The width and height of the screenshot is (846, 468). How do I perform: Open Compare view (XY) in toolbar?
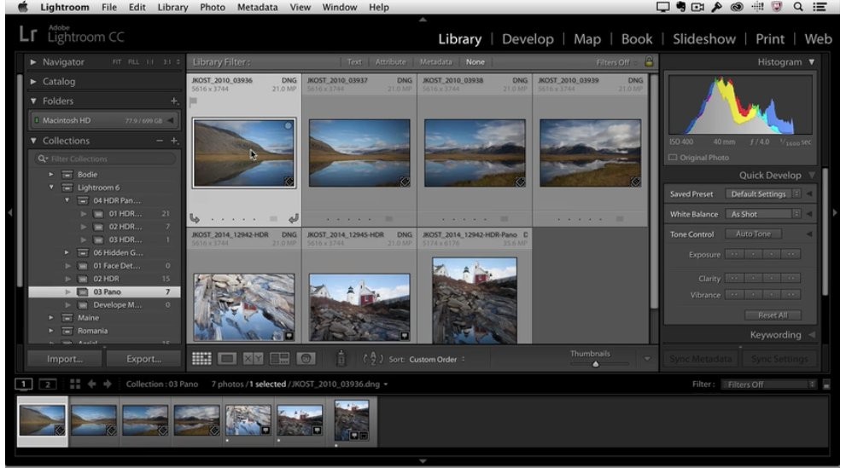click(254, 359)
